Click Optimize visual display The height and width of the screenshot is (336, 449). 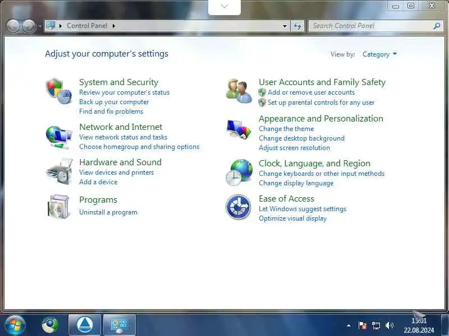tap(292, 218)
